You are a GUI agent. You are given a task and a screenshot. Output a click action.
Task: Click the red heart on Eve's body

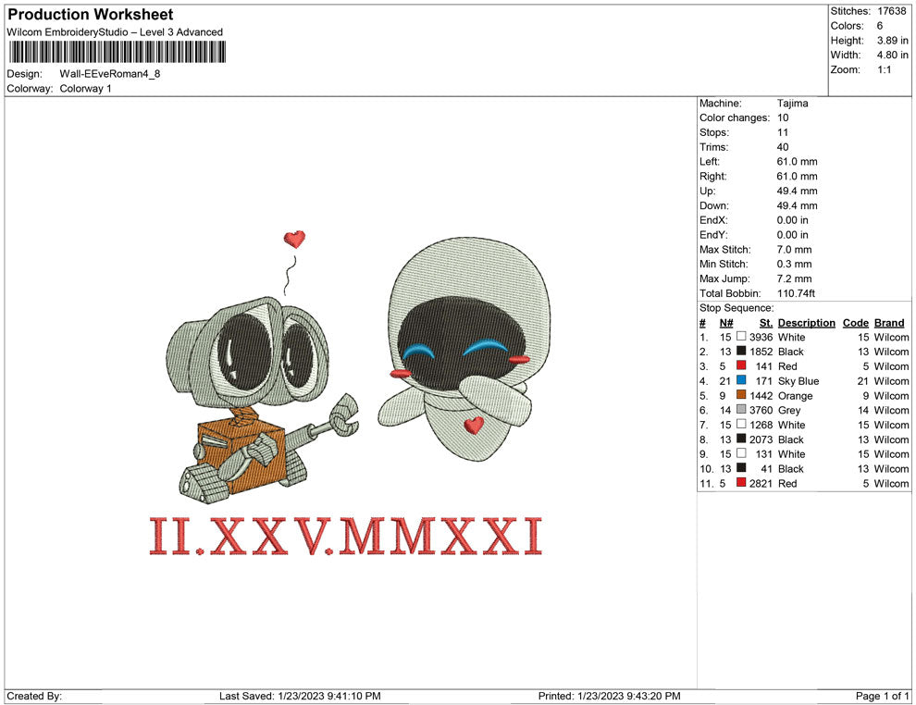point(474,425)
